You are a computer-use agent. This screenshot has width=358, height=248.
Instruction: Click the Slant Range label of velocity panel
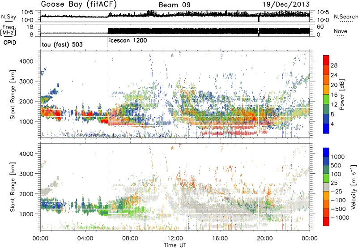pyautogui.click(x=13, y=187)
